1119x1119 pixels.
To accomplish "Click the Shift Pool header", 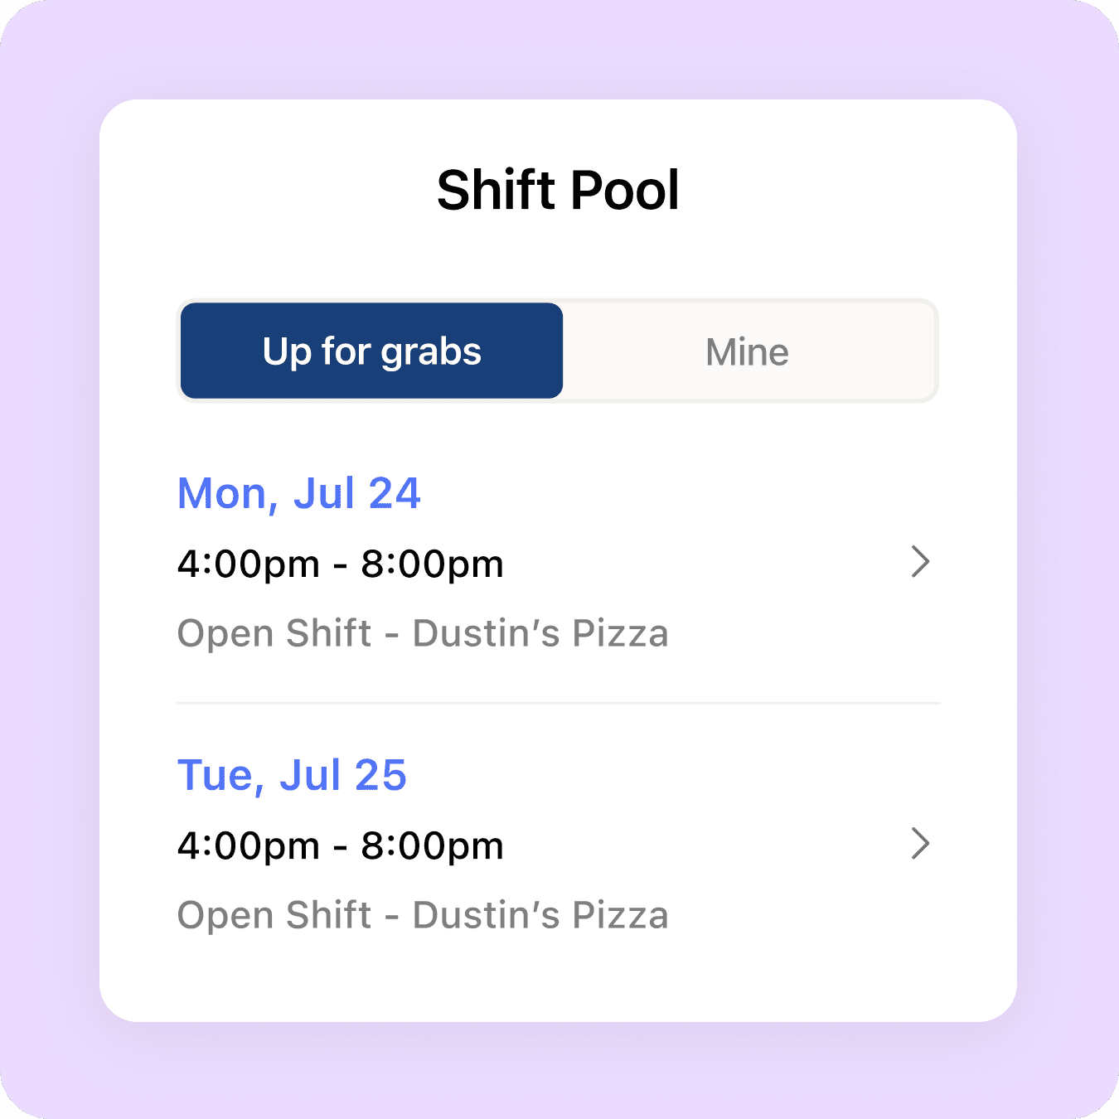I will [x=559, y=190].
